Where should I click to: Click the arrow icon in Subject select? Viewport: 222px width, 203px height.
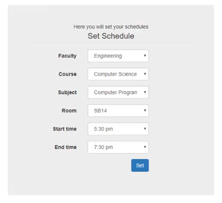(x=145, y=92)
